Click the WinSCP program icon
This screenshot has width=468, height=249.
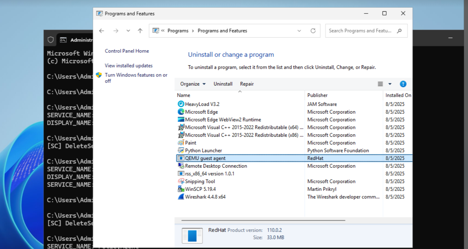click(181, 189)
